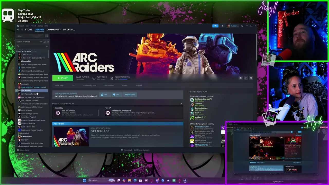Open the advanced filter icon beside library search
The height and width of the screenshot is (185, 329).
(47, 47)
